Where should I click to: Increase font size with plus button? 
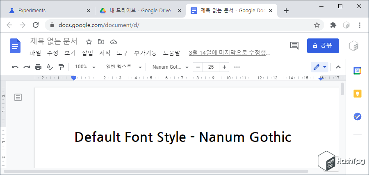(x=224, y=67)
